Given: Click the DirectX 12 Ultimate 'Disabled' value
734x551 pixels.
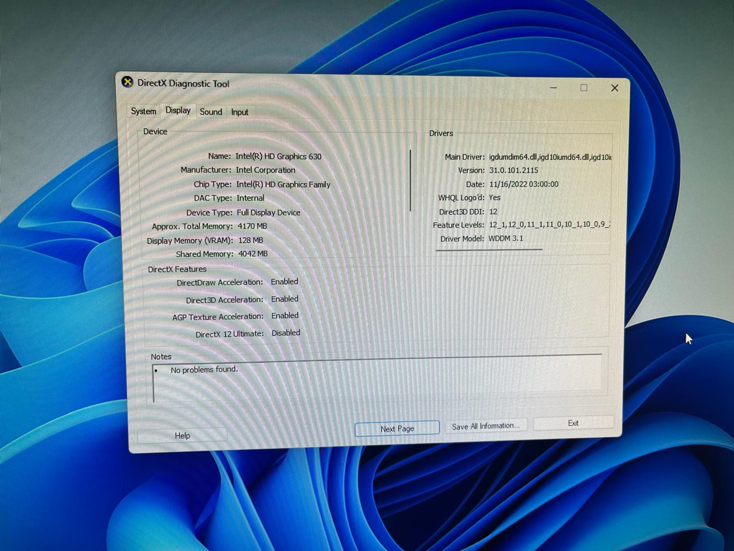Looking at the screenshot, I should 286,333.
